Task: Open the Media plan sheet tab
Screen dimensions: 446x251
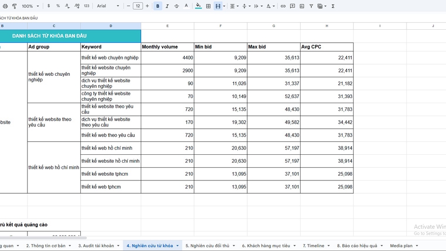Action: pyautogui.click(x=401, y=245)
